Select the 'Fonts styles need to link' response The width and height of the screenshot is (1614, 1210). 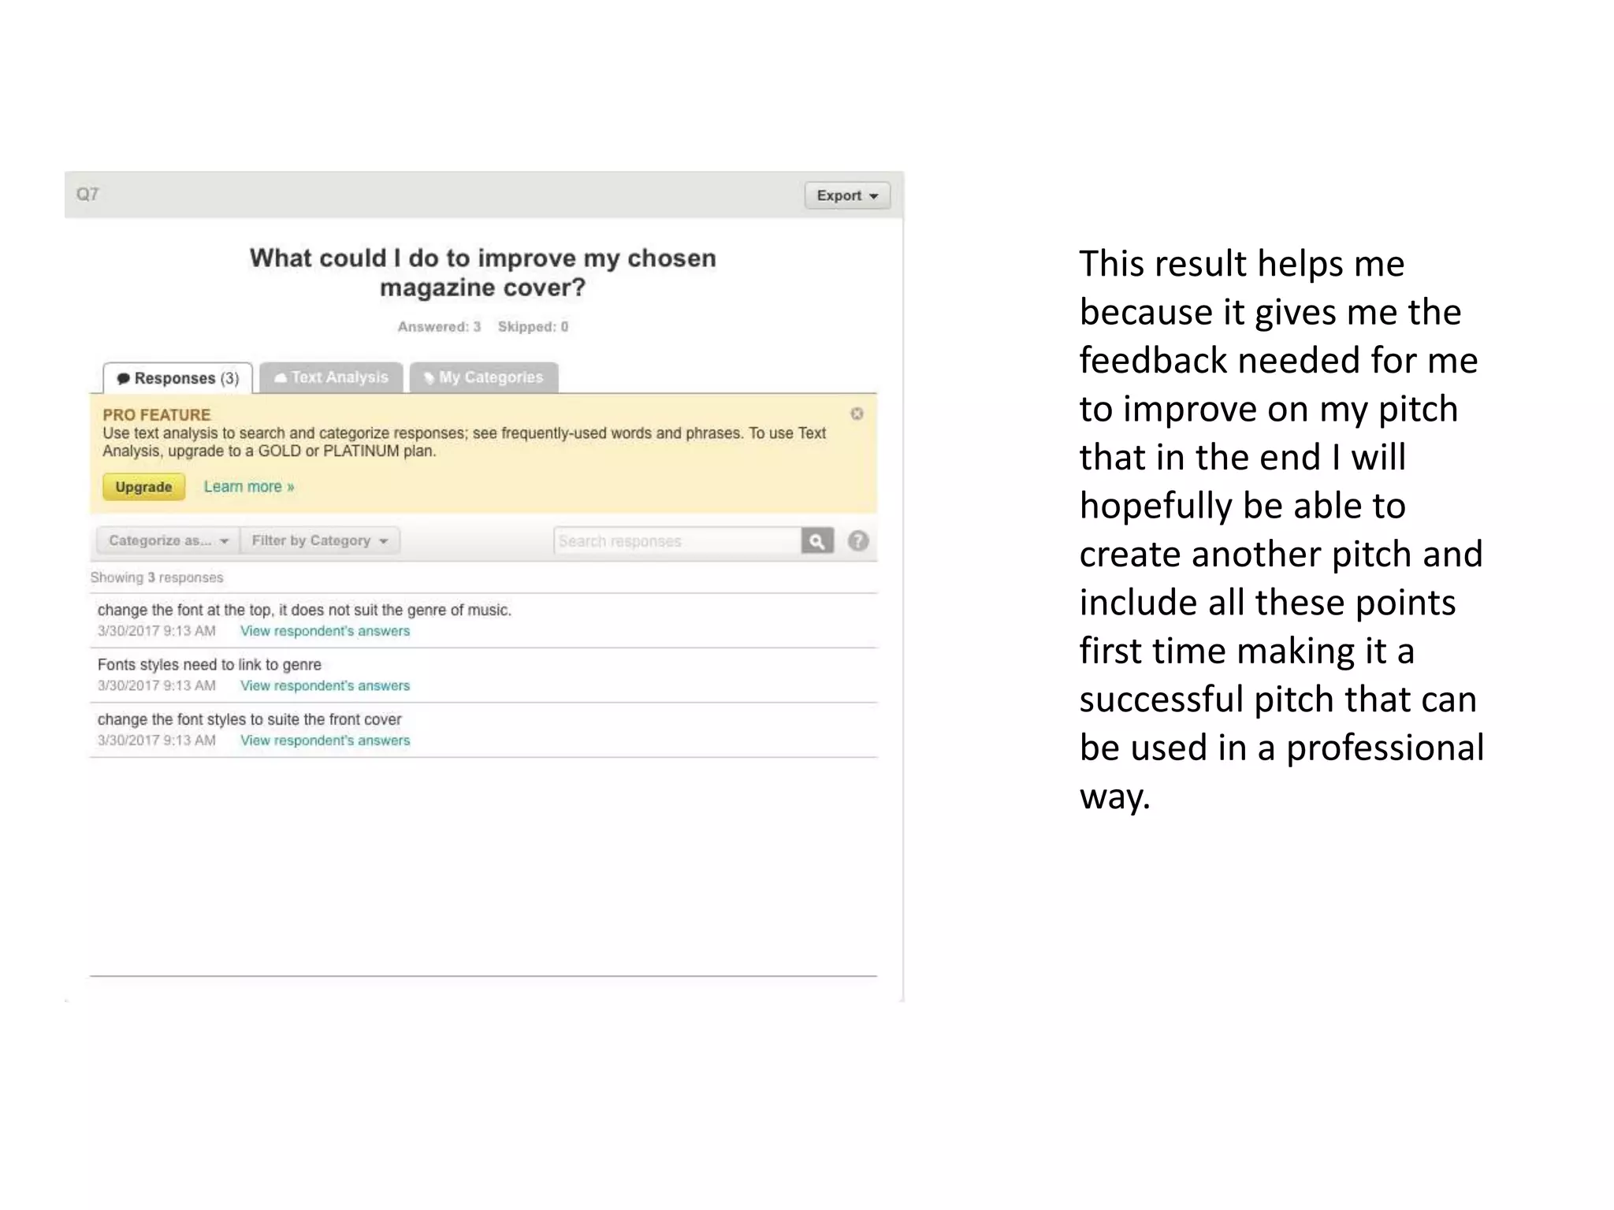(x=210, y=665)
